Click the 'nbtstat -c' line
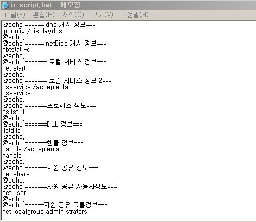Image resolution: width=256 pixels, height=222 pixels. tap(16, 50)
